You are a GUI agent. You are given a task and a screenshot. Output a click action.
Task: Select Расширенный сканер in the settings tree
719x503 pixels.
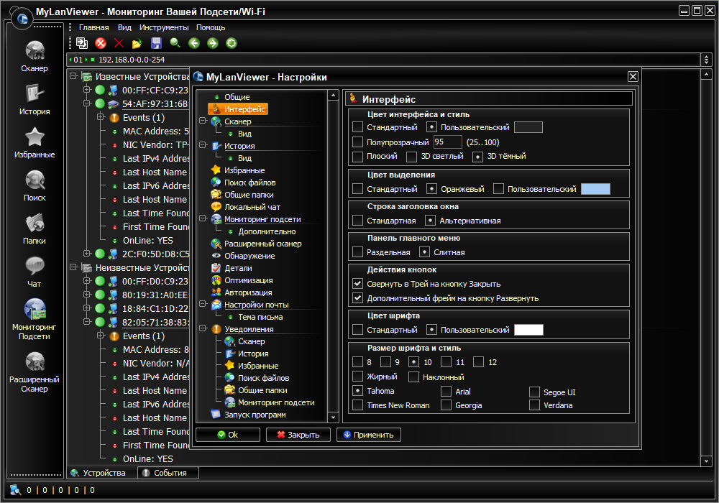click(262, 244)
